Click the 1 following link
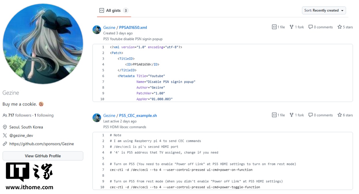 click(x=44, y=115)
